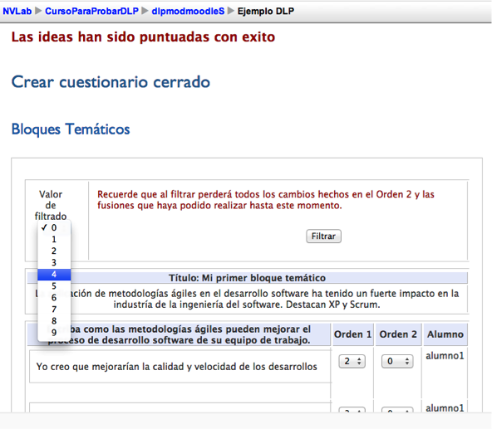Select value 7 in filter list
This screenshot has width=492, height=429.
point(54,310)
